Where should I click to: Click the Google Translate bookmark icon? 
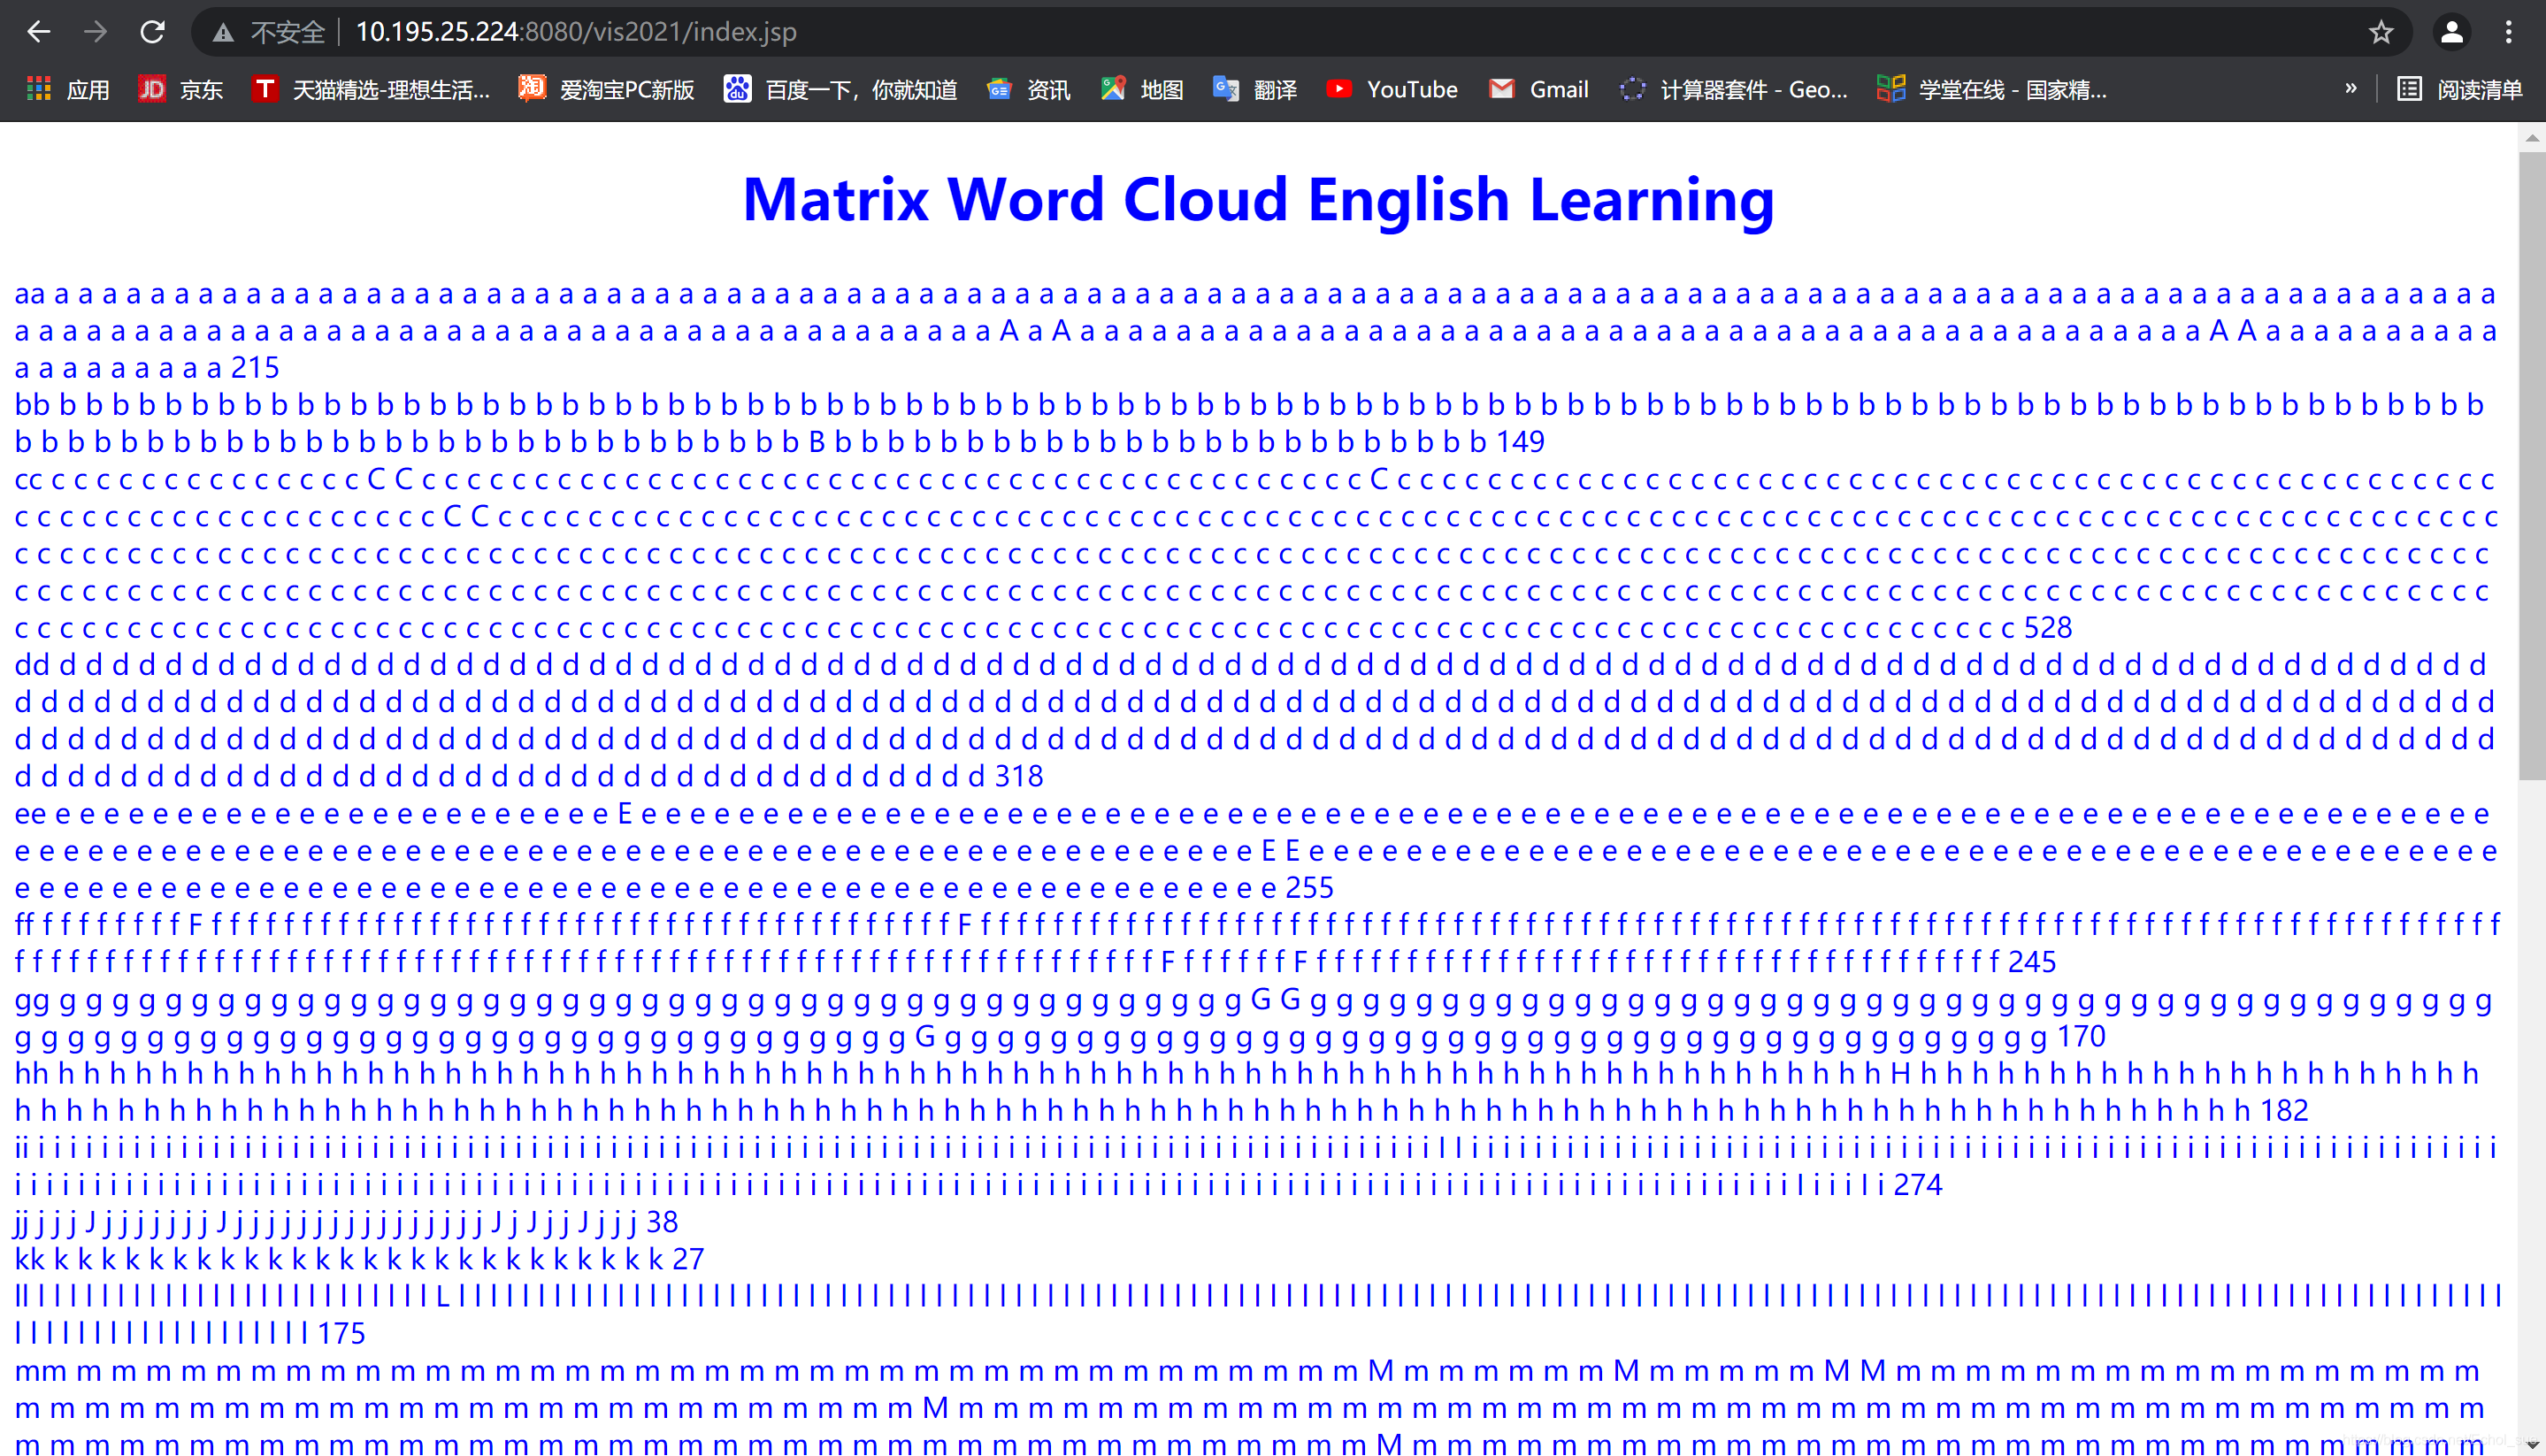(1226, 89)
